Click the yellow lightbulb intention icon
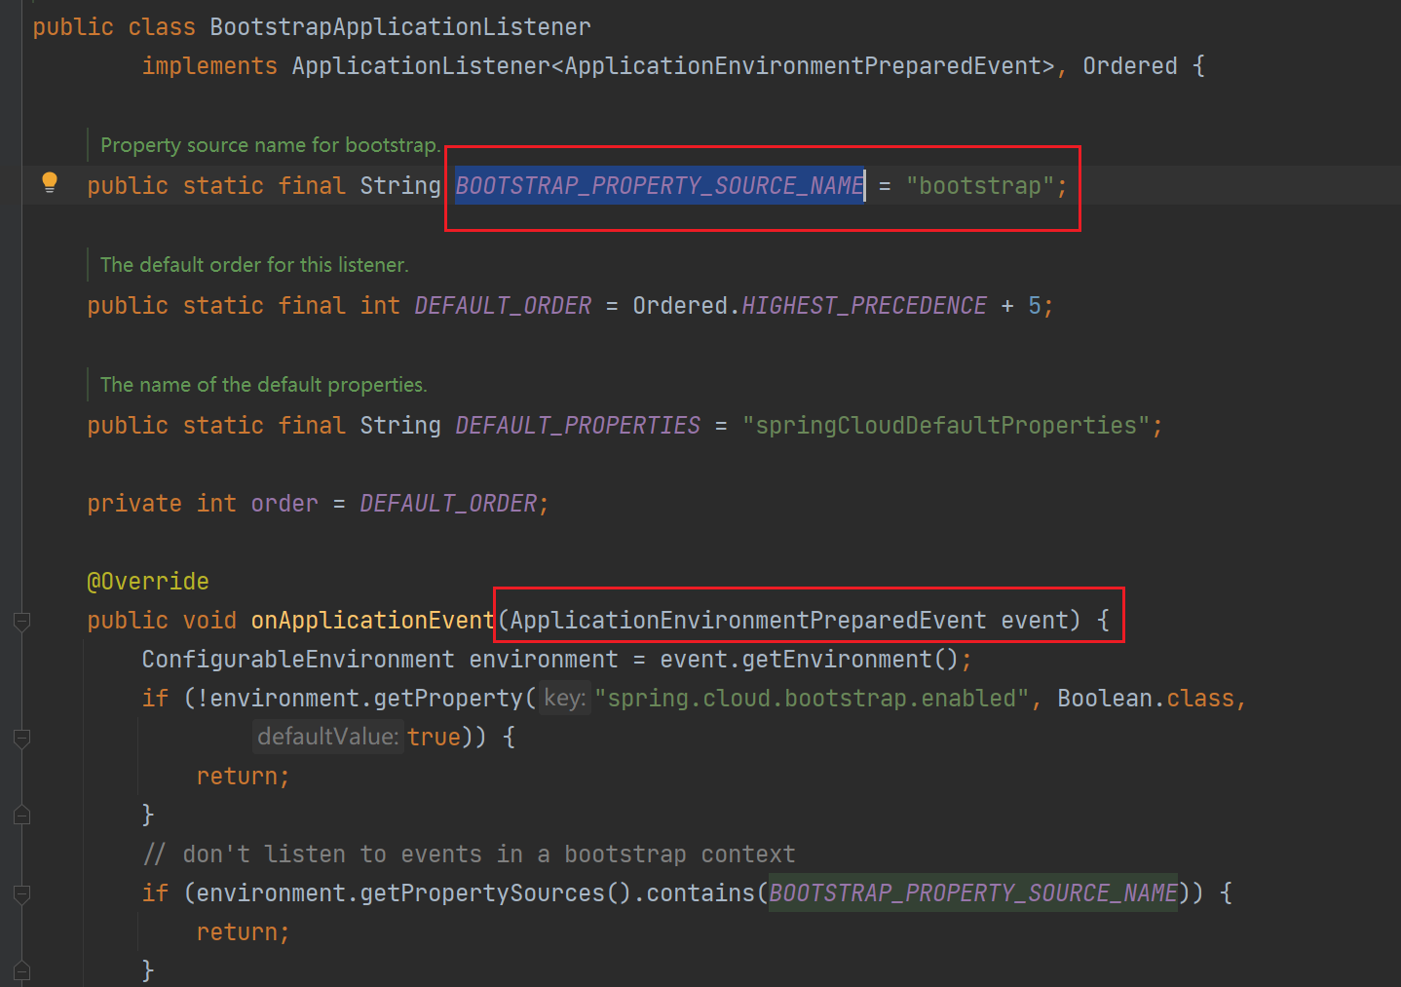1401x987 pixels. click(x=50, y=182)
